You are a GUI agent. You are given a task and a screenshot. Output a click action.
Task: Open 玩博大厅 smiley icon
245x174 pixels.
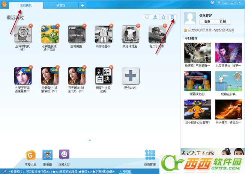pyautogui.click(x=64, y=154)
